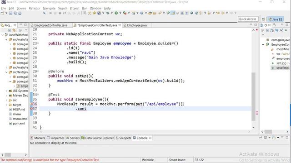Click the Outline horizontal scrollbar thumb
The image size is (291, 163).
pyautogui.click(x=268, y=132)
